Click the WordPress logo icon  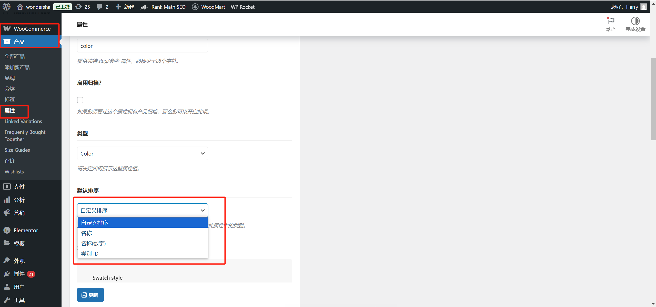[7, 7]
